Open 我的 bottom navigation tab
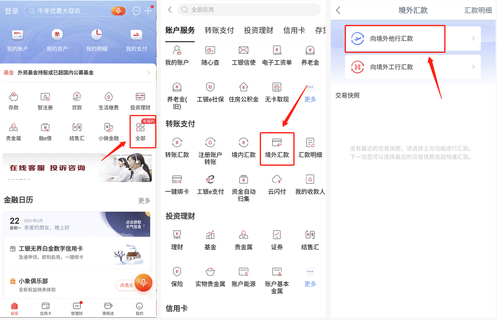Viewport: 497px width, 320px height. 139,309
